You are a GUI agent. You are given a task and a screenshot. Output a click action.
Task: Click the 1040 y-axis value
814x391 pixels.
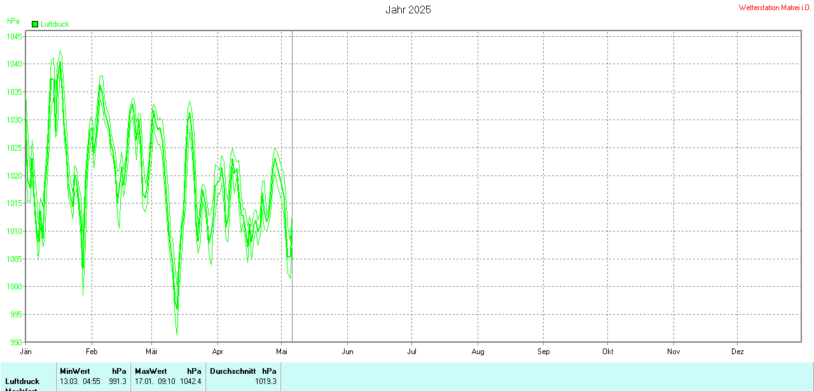15,64
